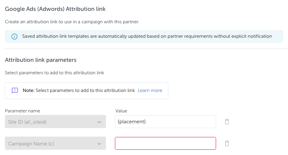Image resolution: width=288 pixels, height=155 pixels.
Task: Click the bold Note: label
Action: [29, 90]
